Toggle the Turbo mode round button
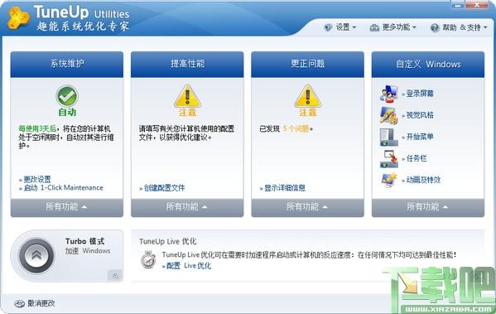This screenshot has width=496, height=314. click(36, 255)
